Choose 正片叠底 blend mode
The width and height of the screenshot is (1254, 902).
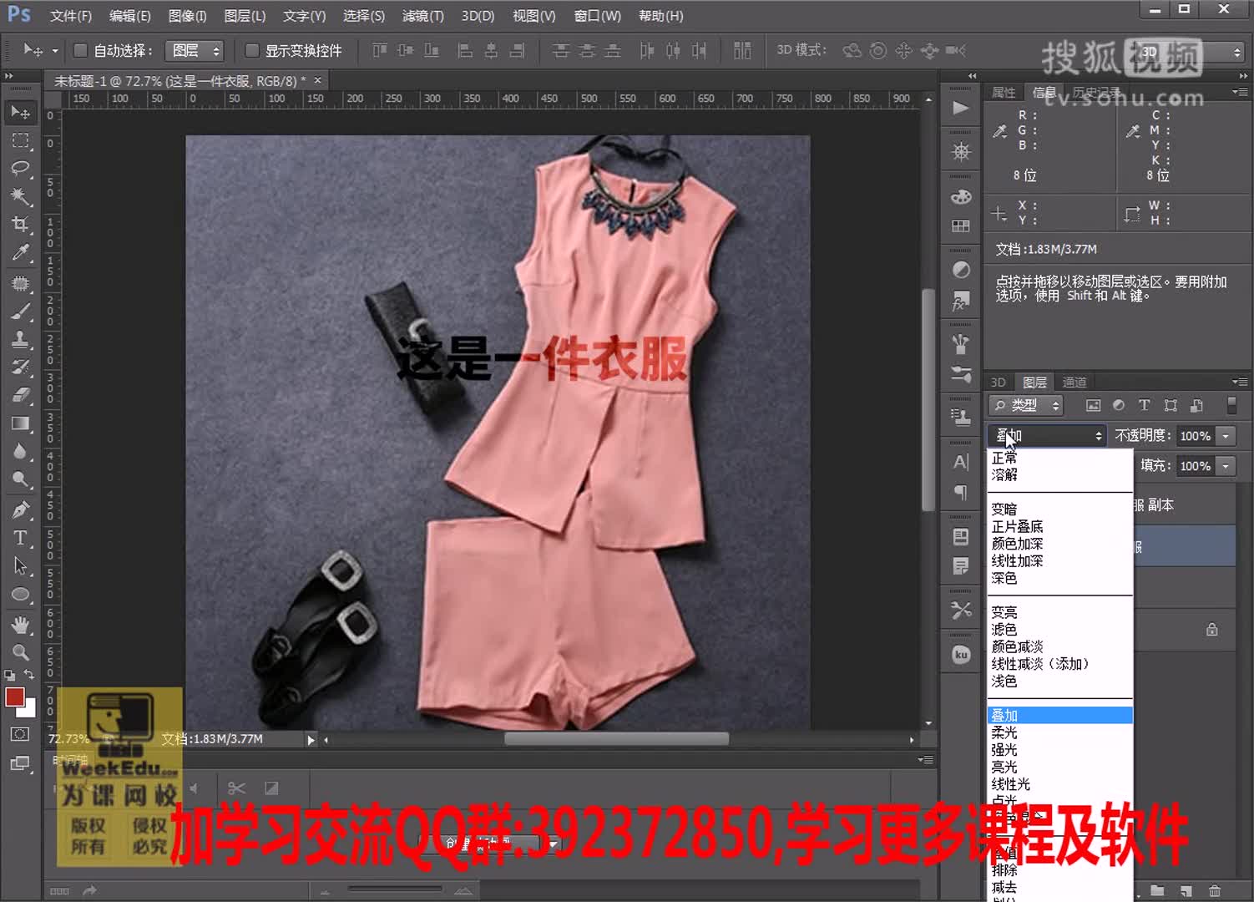coord(1017,527)
